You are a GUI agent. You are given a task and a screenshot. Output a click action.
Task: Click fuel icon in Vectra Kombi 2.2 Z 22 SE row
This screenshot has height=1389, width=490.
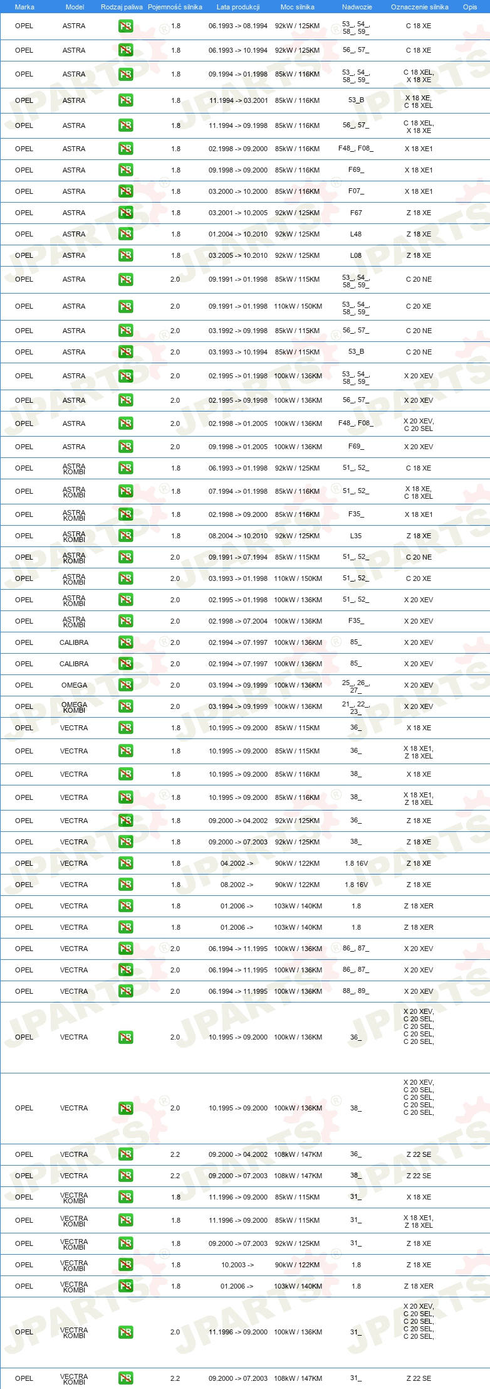[125, 1378]
